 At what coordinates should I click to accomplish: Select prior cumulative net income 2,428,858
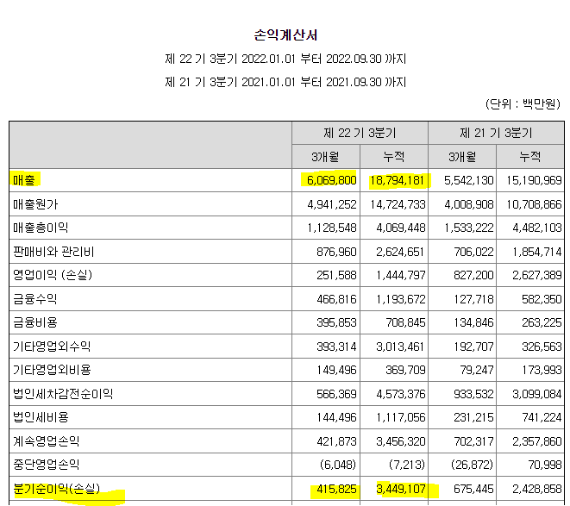537,489
